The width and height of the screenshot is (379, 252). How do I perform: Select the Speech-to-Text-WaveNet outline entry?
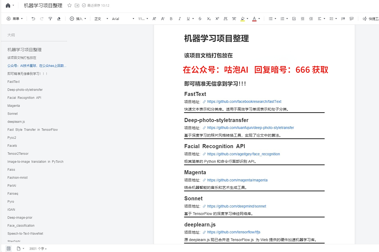(x=25, y=234)
